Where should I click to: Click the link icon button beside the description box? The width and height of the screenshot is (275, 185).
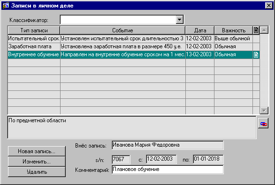(x=263, y=123)
